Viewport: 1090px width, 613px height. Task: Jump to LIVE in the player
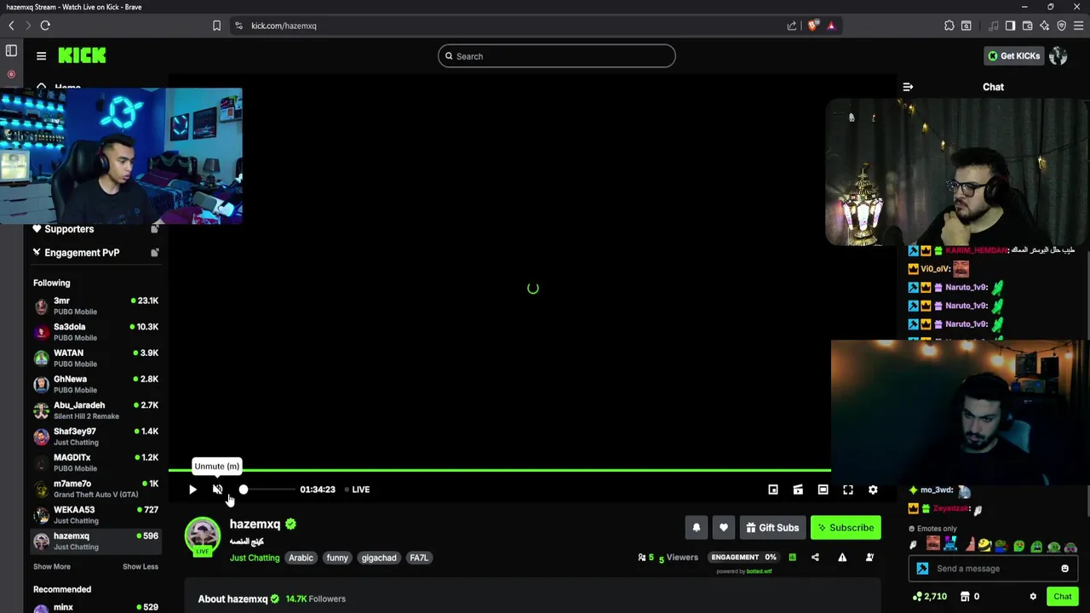pyautogui.click(x=357, y=490)
